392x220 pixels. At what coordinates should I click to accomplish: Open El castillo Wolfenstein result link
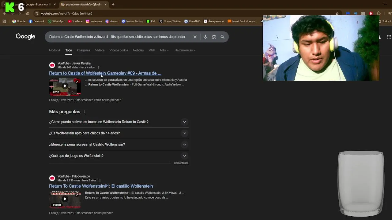[x=101, y=186]
